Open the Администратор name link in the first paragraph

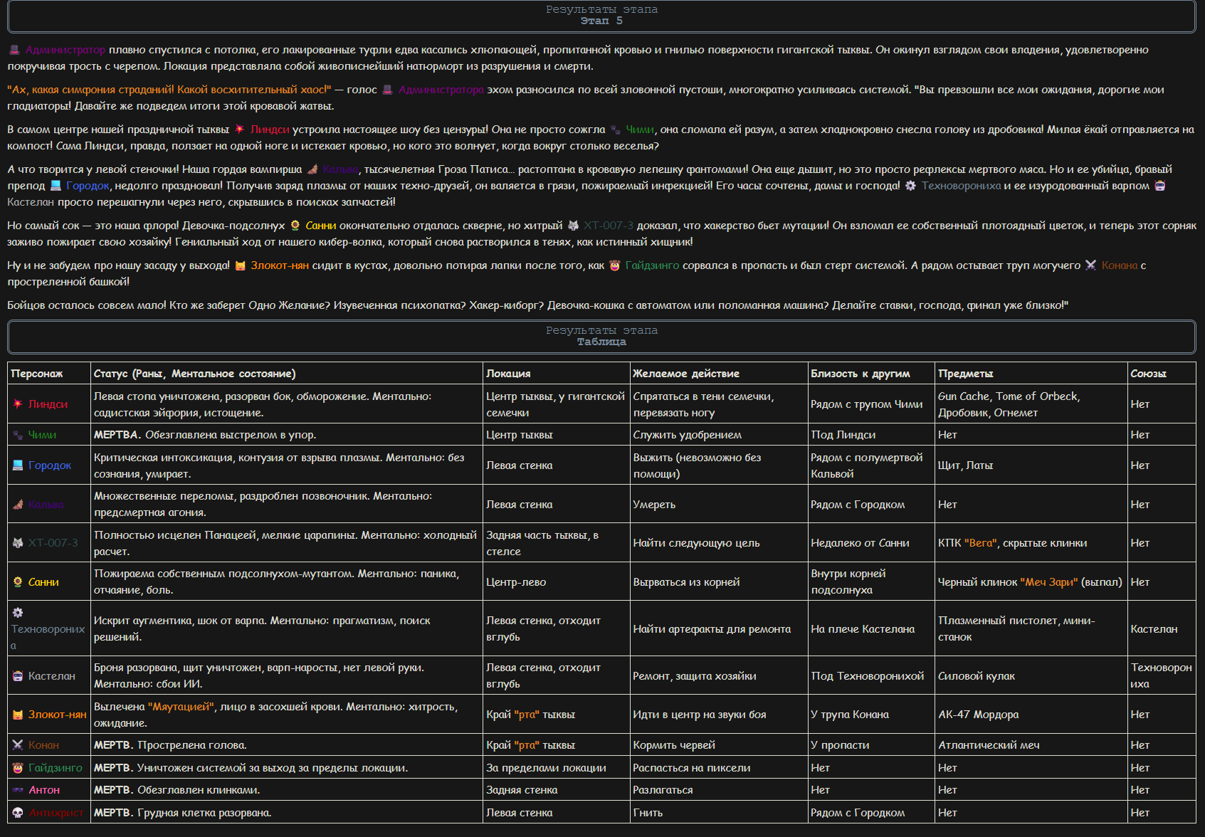click(65, 50)
